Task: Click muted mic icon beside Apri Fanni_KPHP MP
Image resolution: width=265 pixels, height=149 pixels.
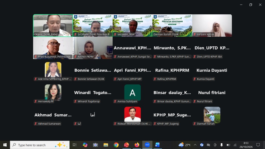Action: (x=115, y=79)
